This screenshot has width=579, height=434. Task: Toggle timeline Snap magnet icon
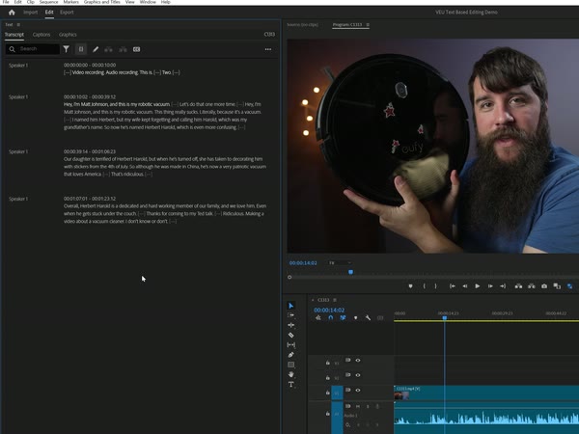coord(331,317)
